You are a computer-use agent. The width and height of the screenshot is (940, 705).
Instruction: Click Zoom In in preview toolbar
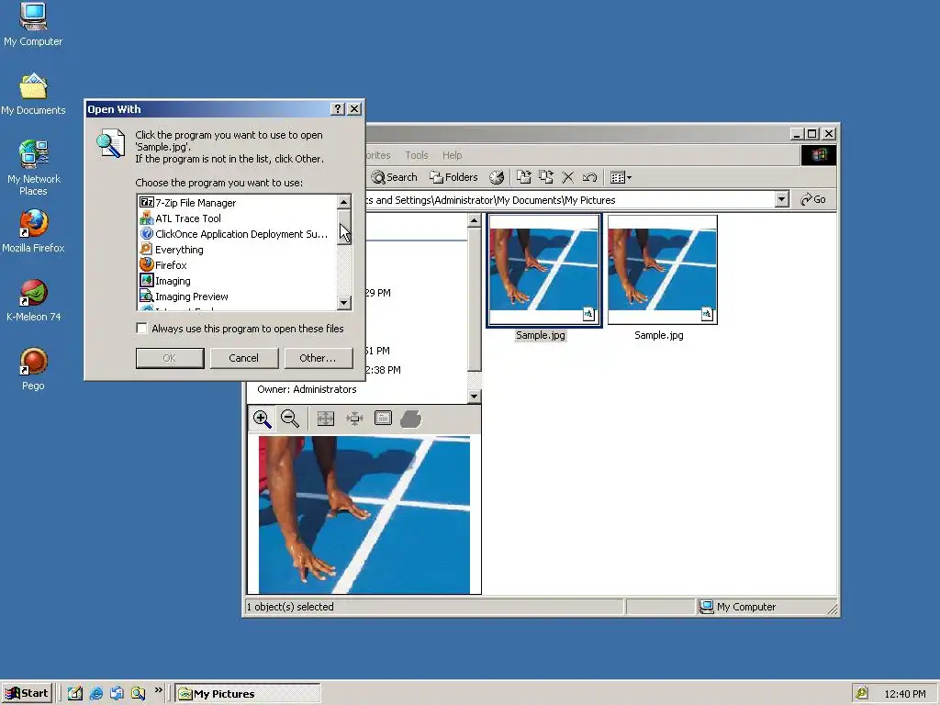pyautogui.click(x=262, y=419)
